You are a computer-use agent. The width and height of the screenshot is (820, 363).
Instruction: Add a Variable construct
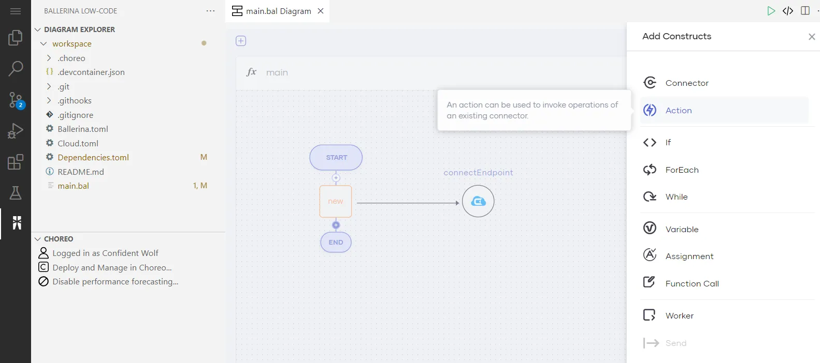click(x=682, y=229)
